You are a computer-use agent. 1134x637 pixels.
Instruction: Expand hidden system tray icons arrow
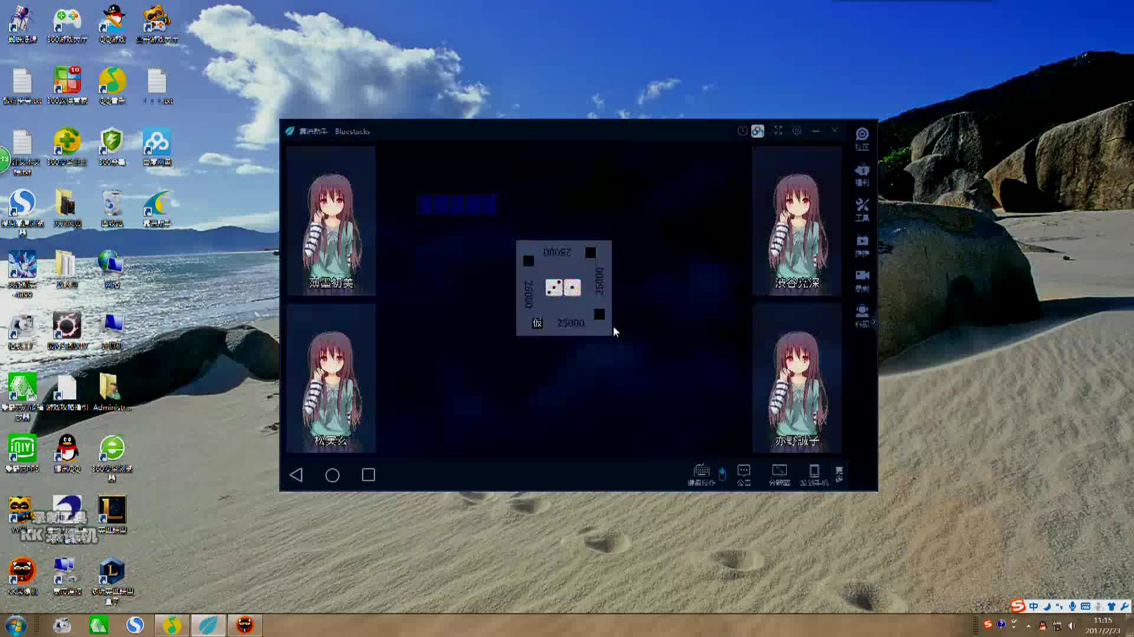coord(1028,626)
